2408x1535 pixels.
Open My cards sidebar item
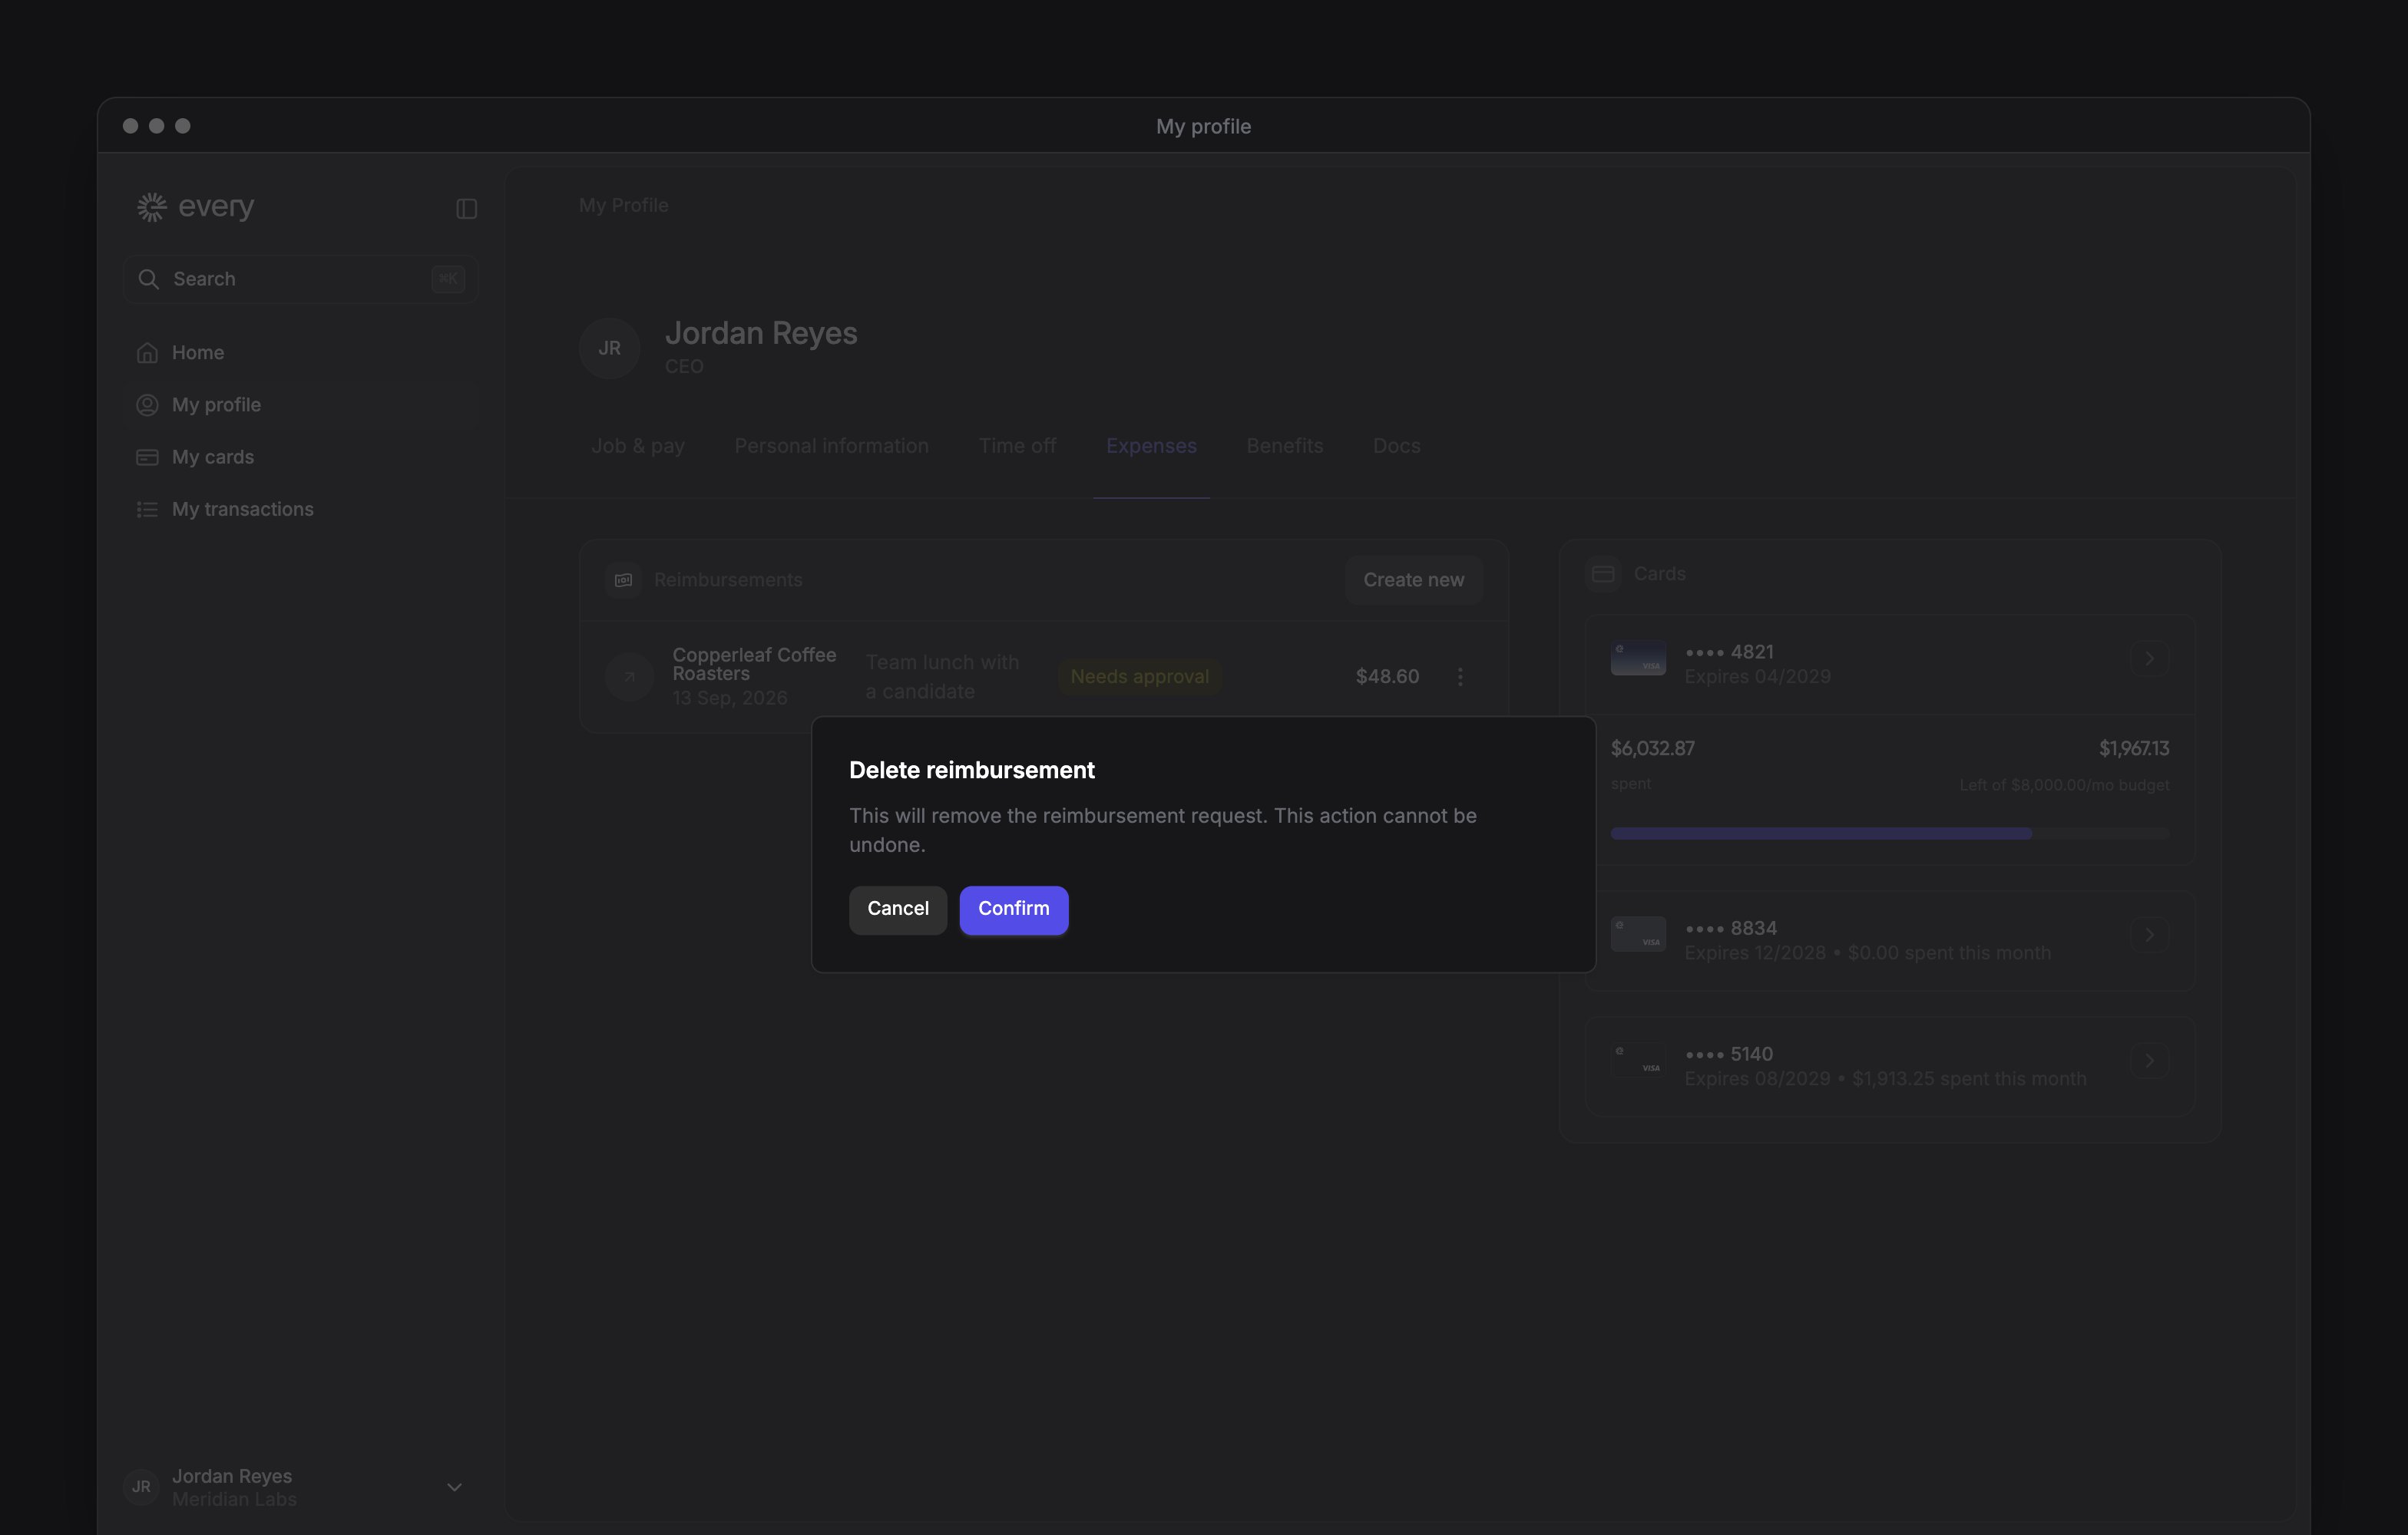pos(300,457)
